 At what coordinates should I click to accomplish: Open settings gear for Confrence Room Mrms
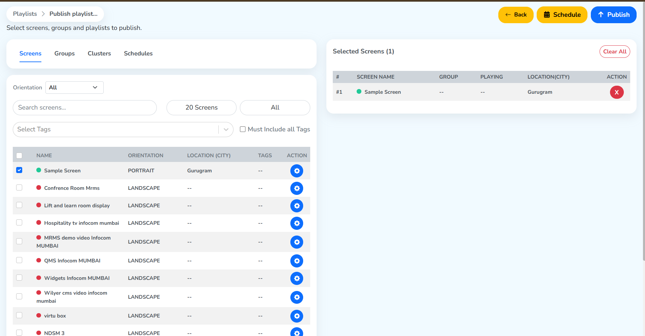pyautogui.click(x=297, y=188)
